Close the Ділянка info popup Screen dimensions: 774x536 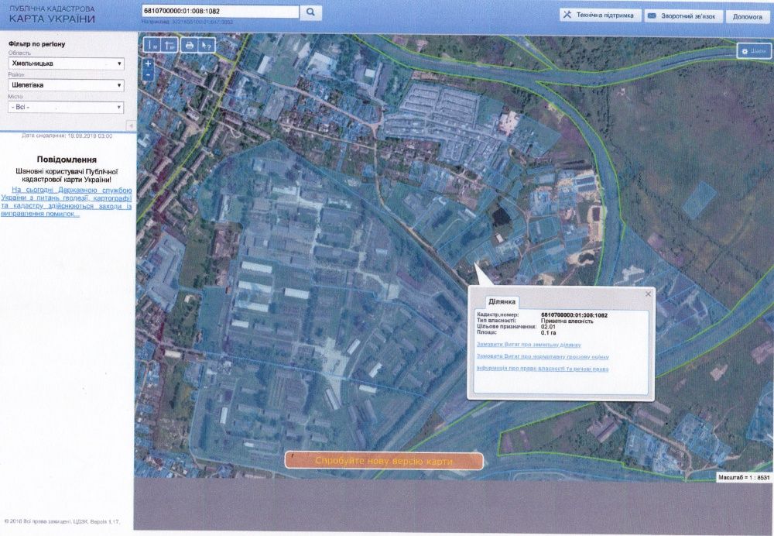point(648,294)
